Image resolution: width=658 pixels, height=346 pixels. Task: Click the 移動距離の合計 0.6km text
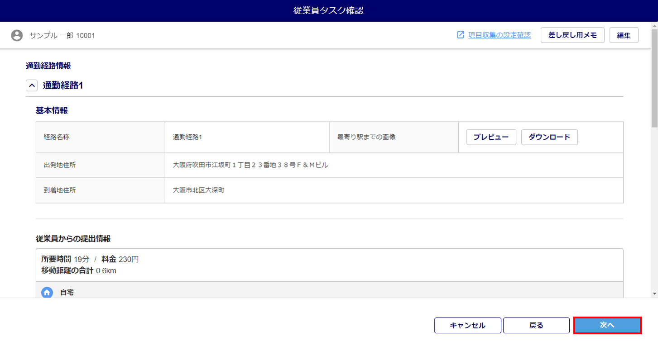point(79,270)
